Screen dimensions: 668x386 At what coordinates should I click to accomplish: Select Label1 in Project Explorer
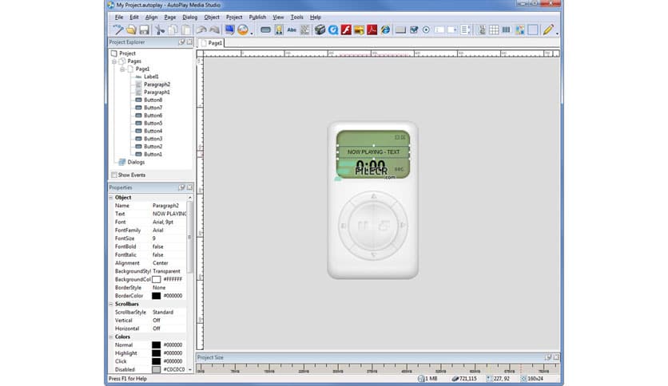[x=151, y=77]
